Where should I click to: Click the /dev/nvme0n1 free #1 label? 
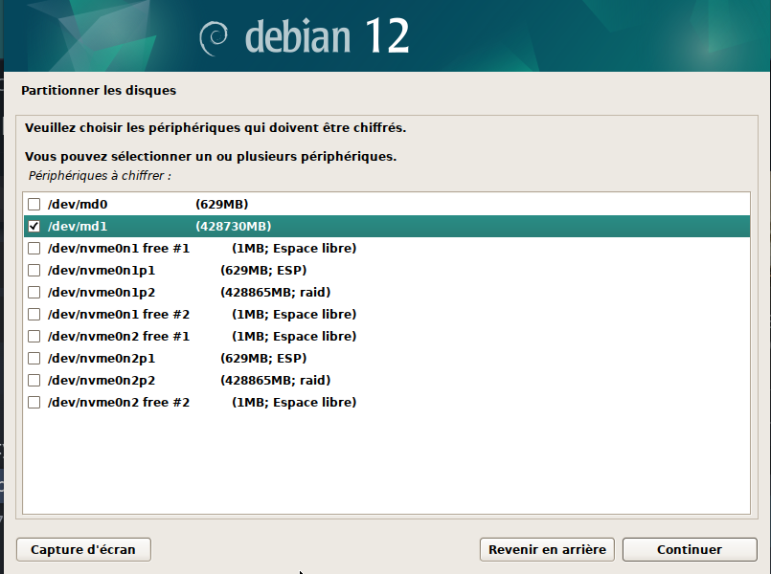(119, 249)
